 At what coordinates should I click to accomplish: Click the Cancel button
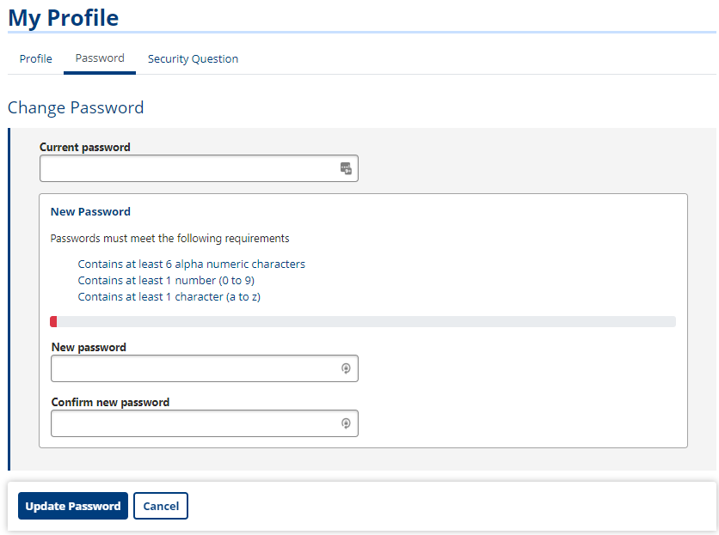coord(161,506)
